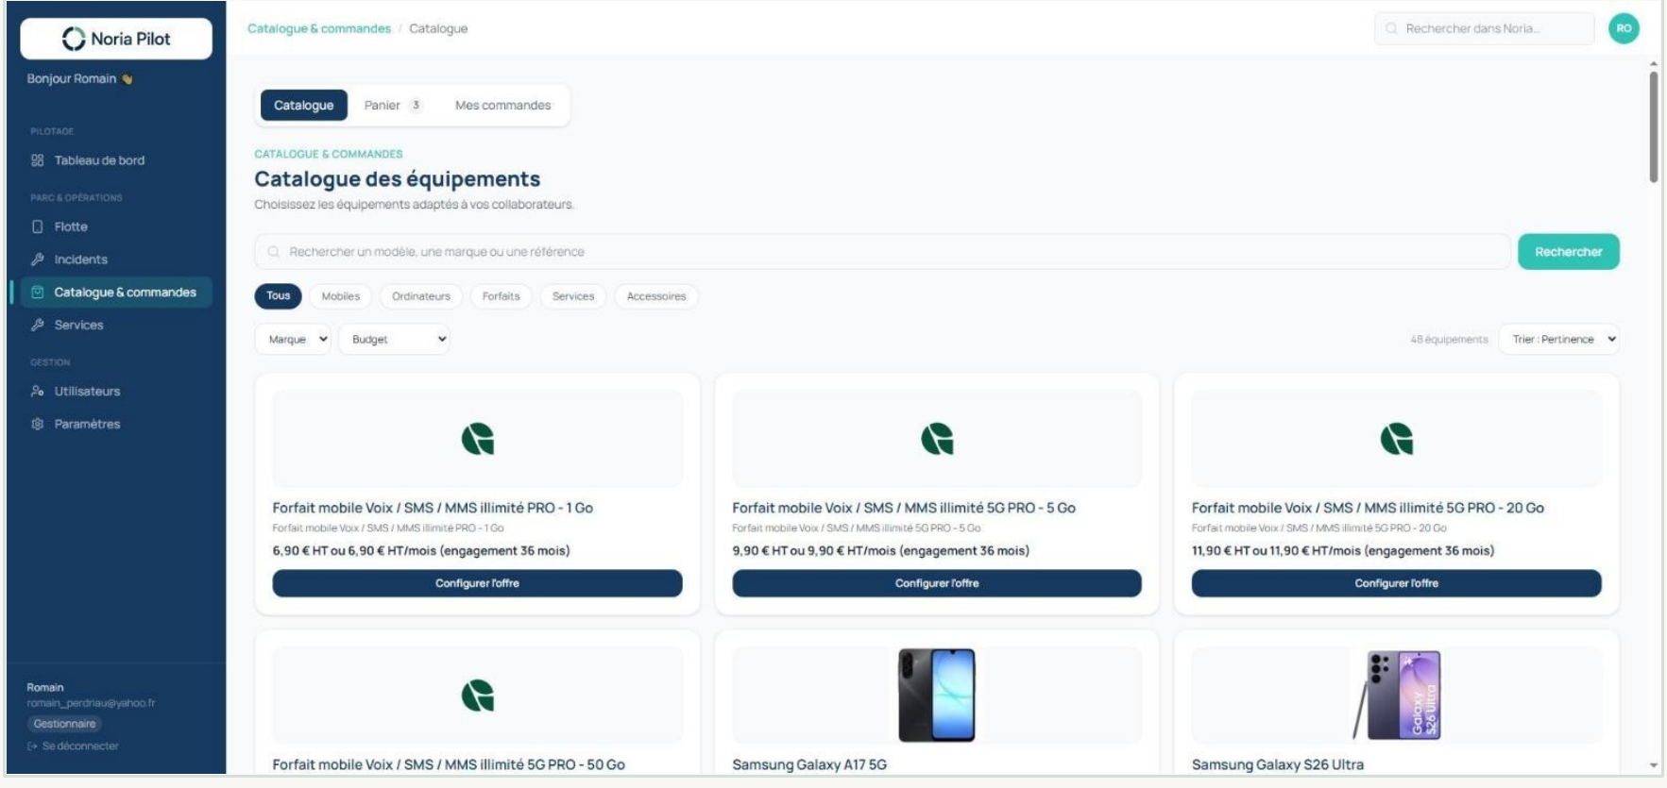Click the Paramètres gear icon

38,425
